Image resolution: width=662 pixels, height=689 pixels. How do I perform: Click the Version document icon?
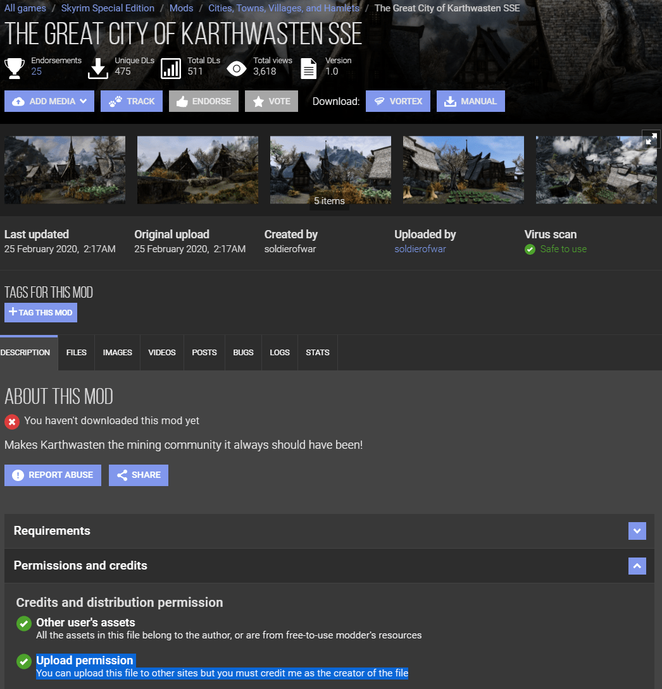click(308, 68)
